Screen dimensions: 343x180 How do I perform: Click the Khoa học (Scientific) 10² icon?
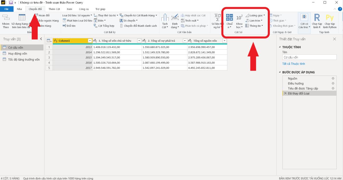(239, 17)
